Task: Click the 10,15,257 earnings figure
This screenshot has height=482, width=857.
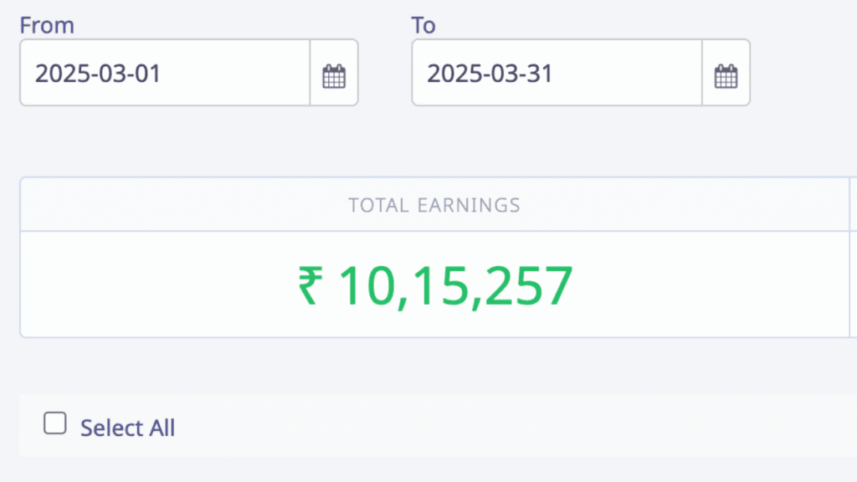Action: point(455,285)
